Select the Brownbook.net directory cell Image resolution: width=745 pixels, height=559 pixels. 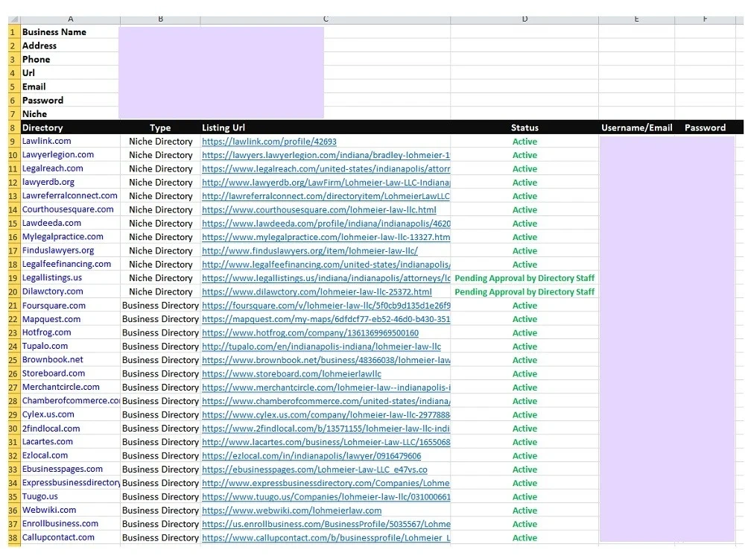(70, 360)
